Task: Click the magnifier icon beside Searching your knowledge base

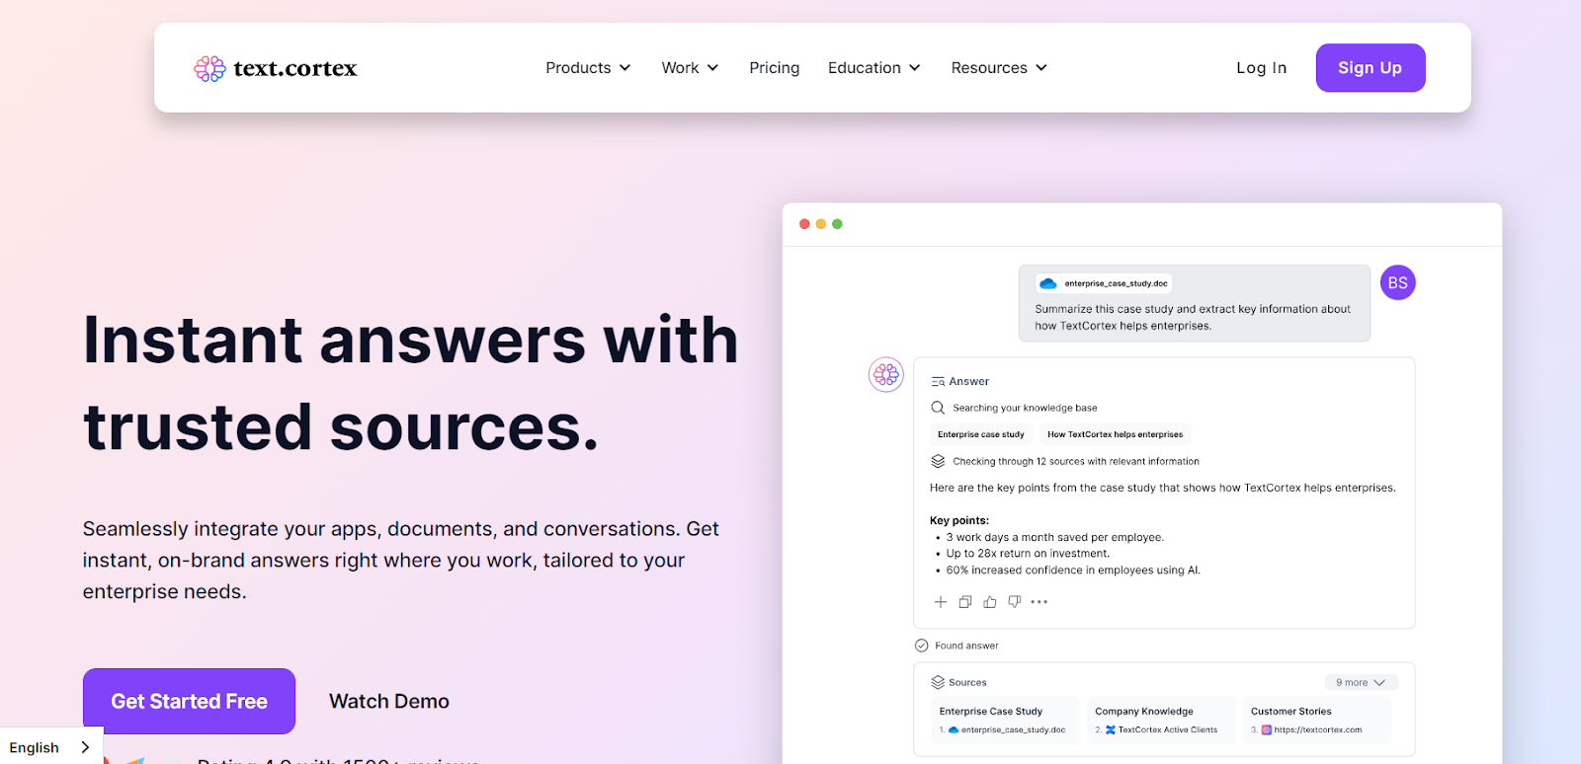Action: 938,408
